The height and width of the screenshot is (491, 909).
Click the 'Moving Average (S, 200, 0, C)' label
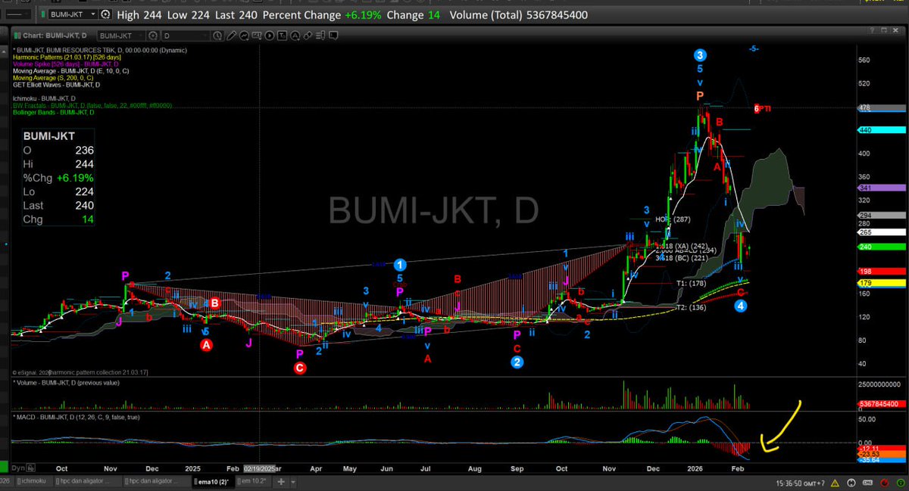pos(53,78)
